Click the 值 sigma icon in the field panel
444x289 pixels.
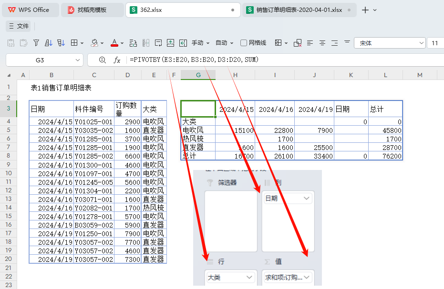267,261
